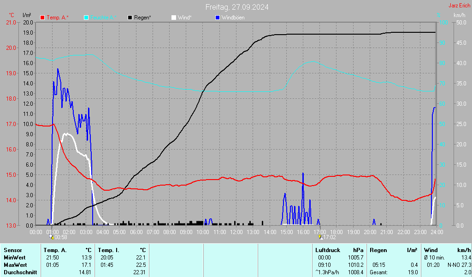Click the Temp. A. column header
Screen dimensions: 472x277
pyautogui.click(x=55, y=250)
